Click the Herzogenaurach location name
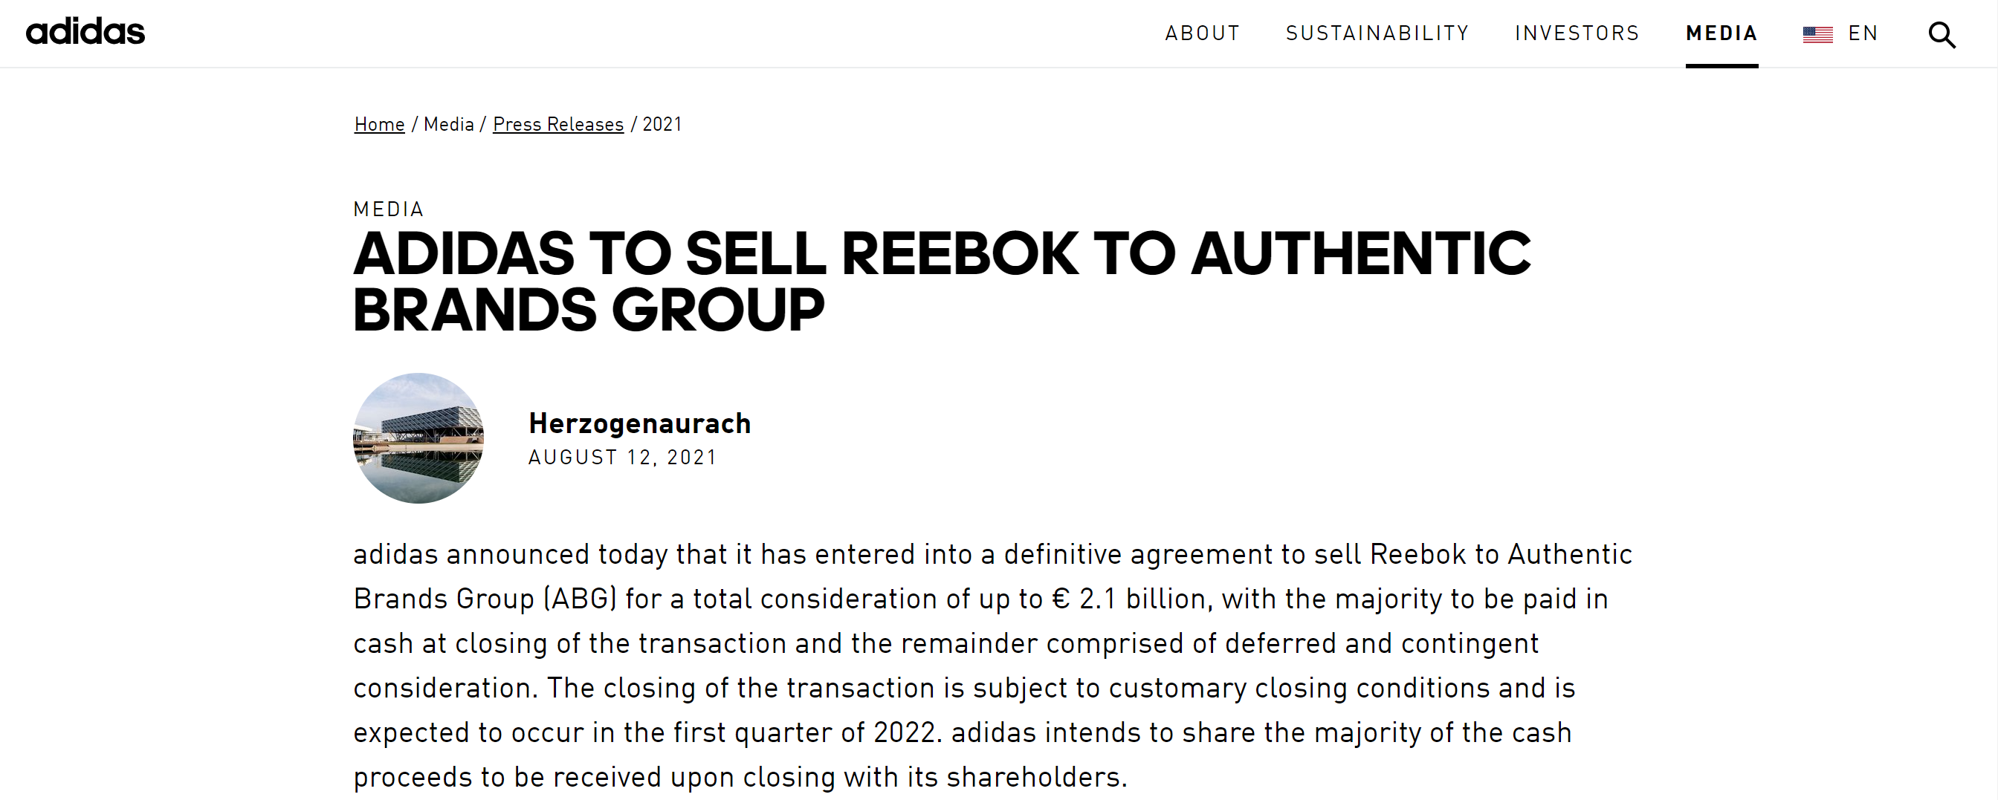This screenshot has height=800, width=1998. pos(639,423)
